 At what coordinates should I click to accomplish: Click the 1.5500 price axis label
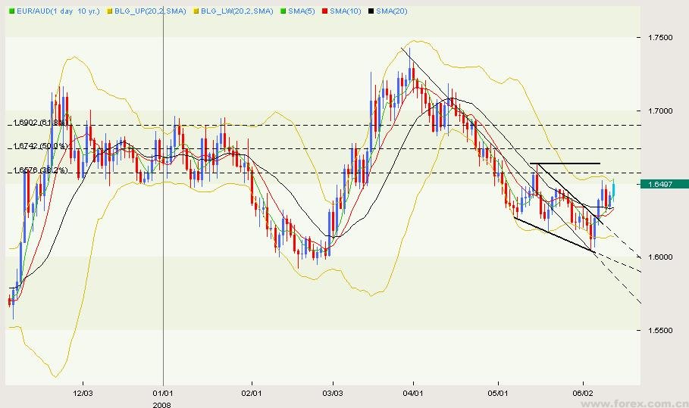click(659, 331)
